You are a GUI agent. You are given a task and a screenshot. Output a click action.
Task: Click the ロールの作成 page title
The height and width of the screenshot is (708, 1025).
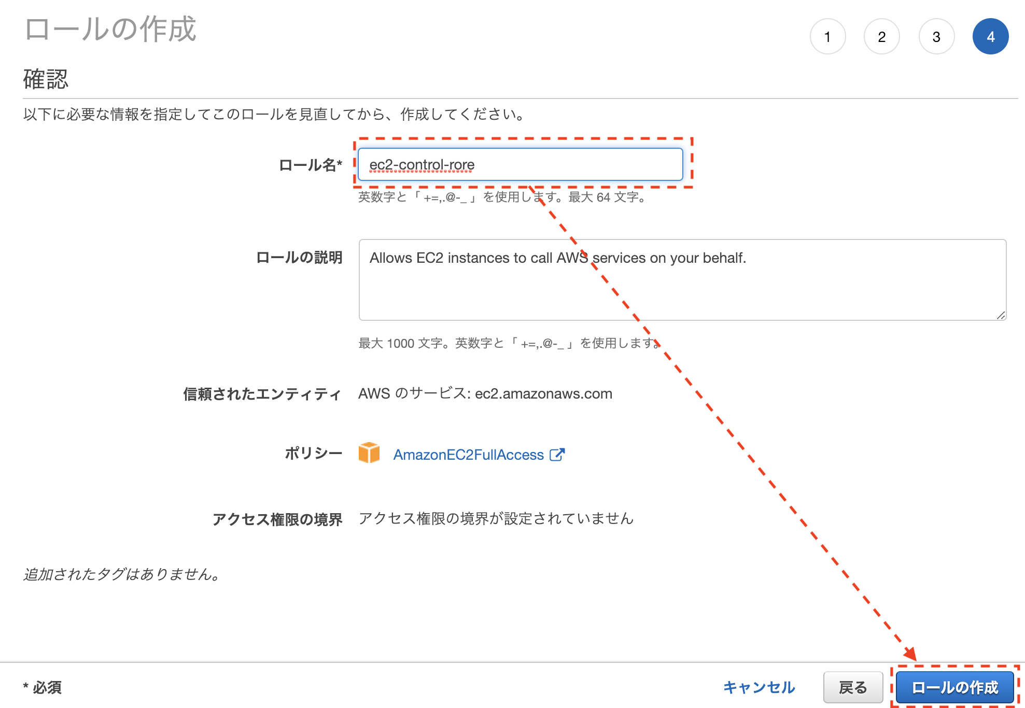[110, 29]
